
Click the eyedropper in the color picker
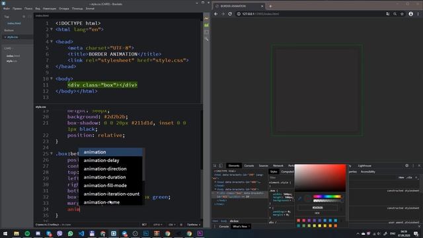[299, 198]
